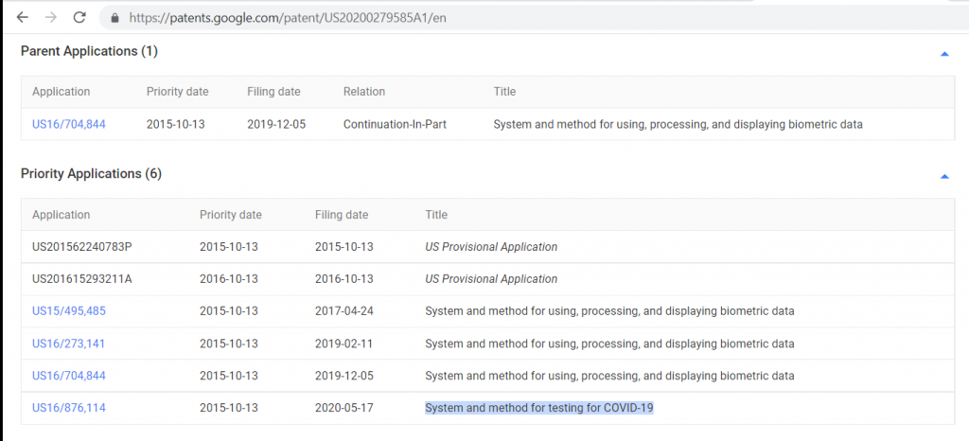This screenshot has height=441, width=969.
Task: Click the patents.google.com address bar
Action: pos(532,18)
